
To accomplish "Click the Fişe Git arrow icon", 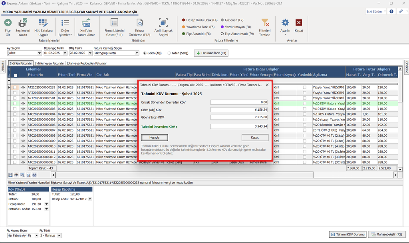I will 8,23.
